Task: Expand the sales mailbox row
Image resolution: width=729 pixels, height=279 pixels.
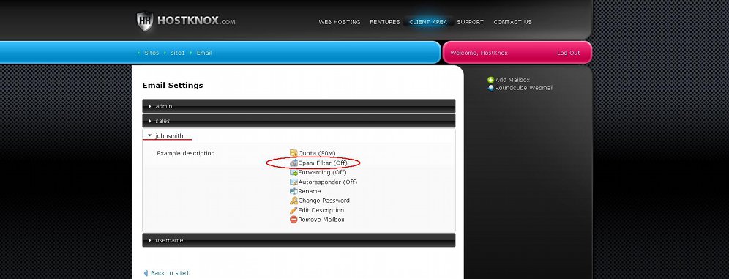Action: point(299,121)
